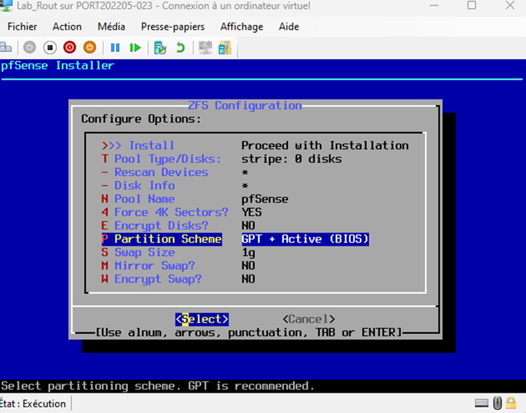Click the last toolbar icon with yellow panel
The image size is (526, 413).
(225, 48)
